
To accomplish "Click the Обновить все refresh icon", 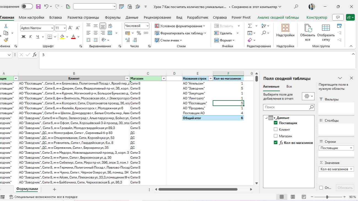I will 308,28.
